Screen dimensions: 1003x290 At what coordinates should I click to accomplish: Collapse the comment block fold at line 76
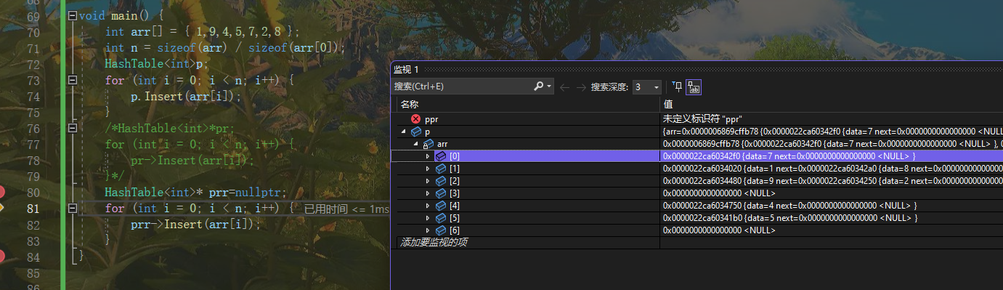72,128
